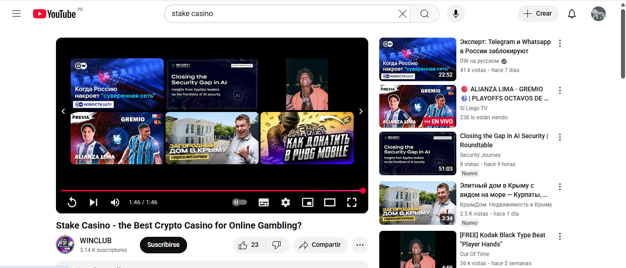Image resolution: width=626 pixels, height=268 pixels.
Task: Open WINCLUB channel name link
Action: point(95,240)
